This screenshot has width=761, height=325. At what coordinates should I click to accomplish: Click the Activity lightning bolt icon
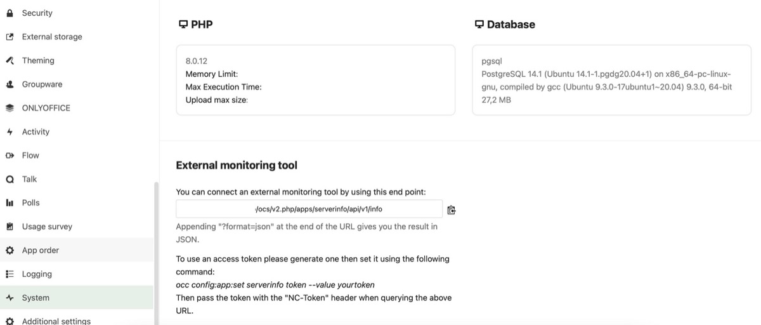click(10, 132)
